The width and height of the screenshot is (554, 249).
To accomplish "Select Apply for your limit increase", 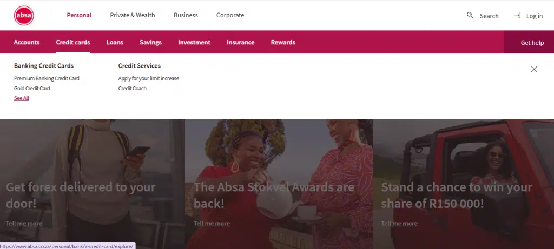I will (x=148, y=78).
